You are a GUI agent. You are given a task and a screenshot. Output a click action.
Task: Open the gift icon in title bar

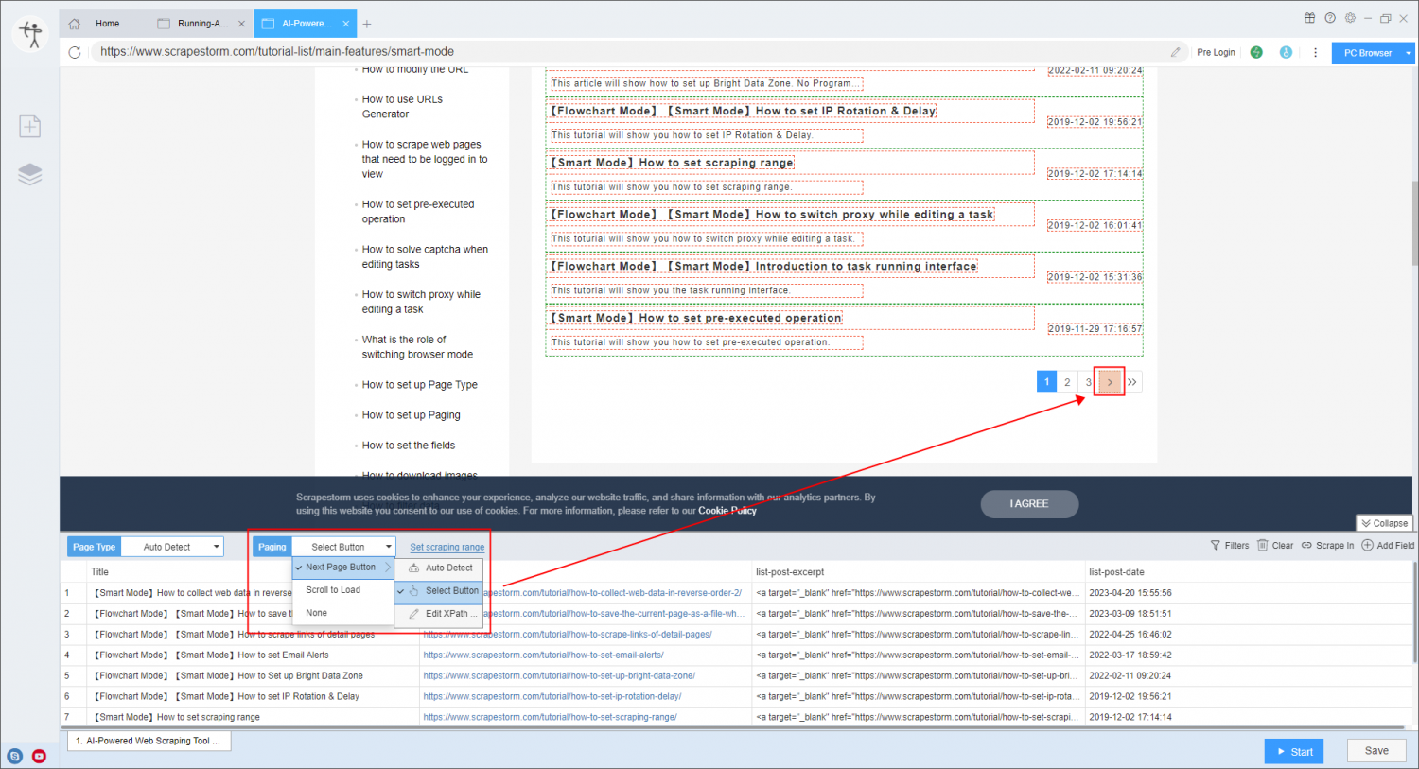tap(1309, 18)
